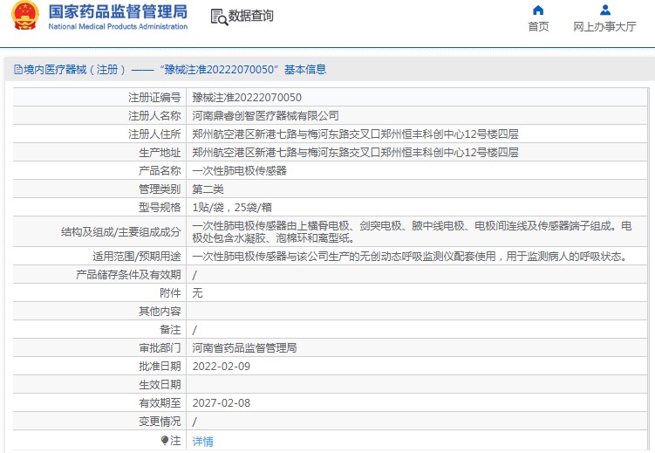Click the 审批部门 label

point(160,348)
